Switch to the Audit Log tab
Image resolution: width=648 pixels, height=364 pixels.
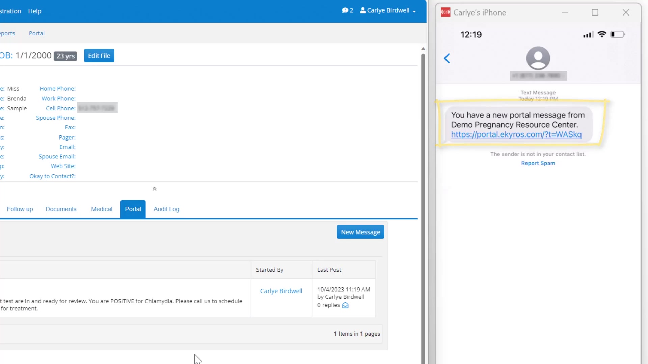[166, 209]
